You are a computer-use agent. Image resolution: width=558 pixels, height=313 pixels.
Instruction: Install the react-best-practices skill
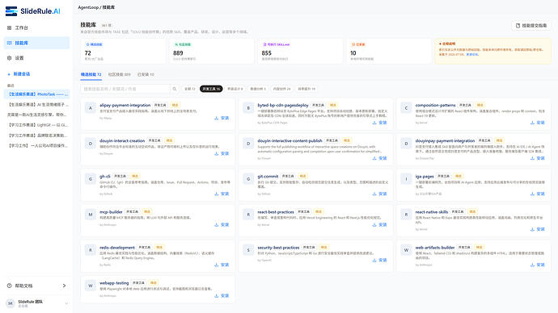click(380, 224)
